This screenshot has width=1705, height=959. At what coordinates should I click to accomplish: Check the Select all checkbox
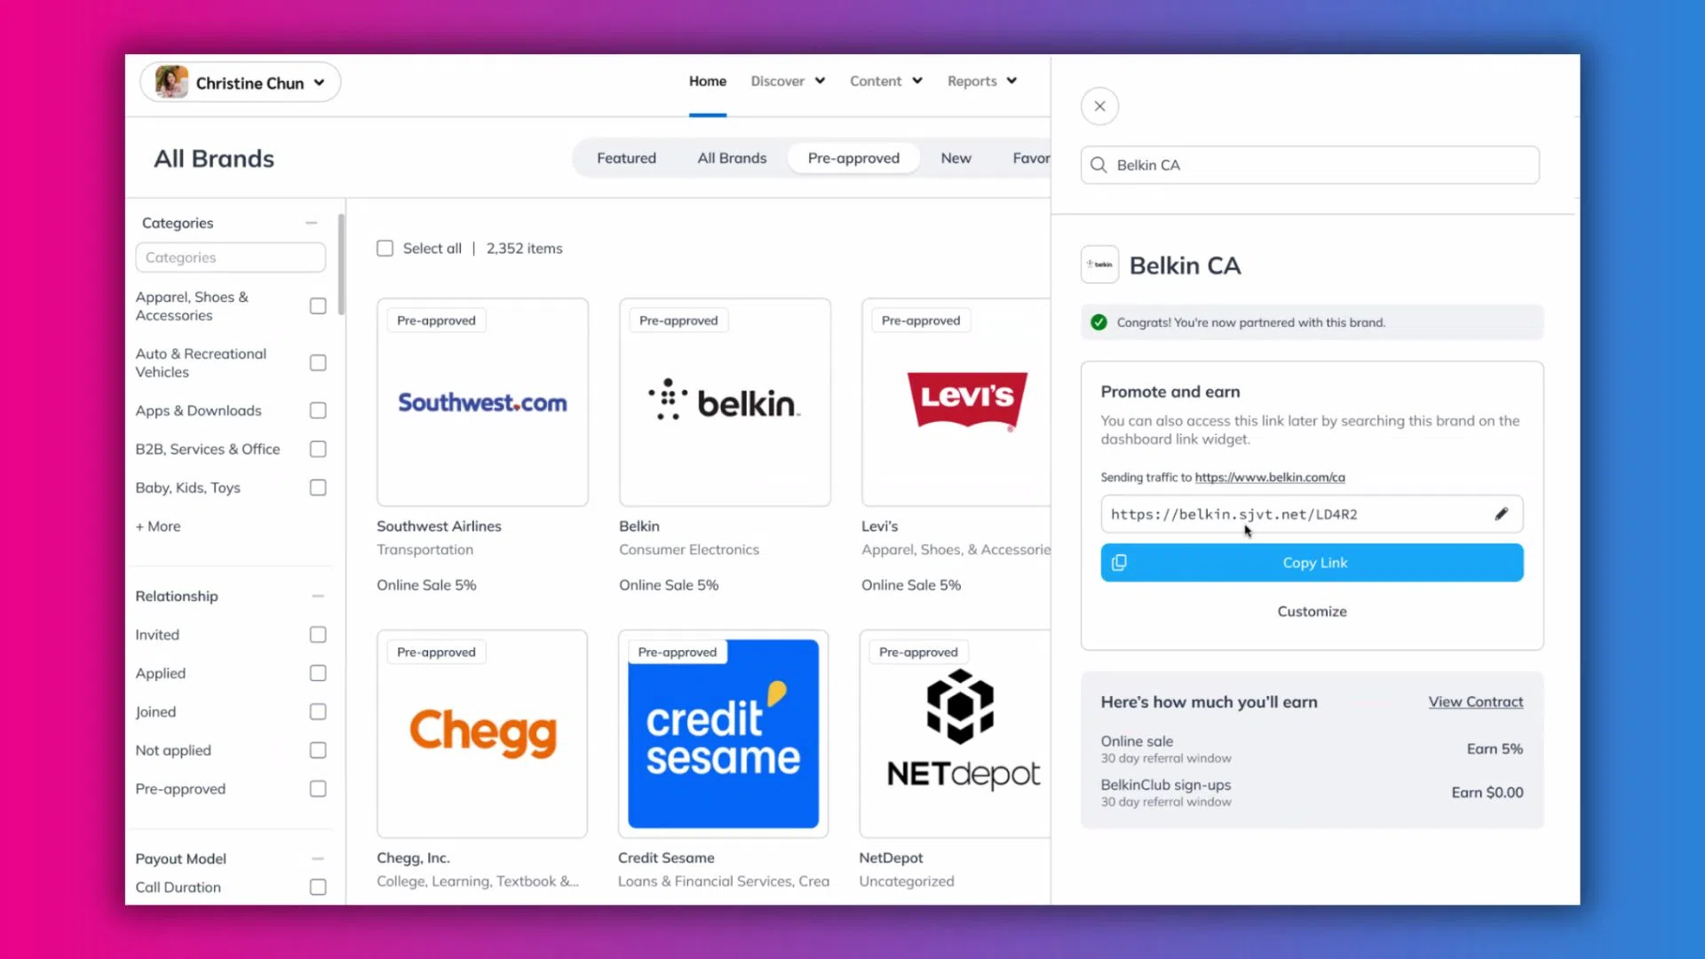385,248
